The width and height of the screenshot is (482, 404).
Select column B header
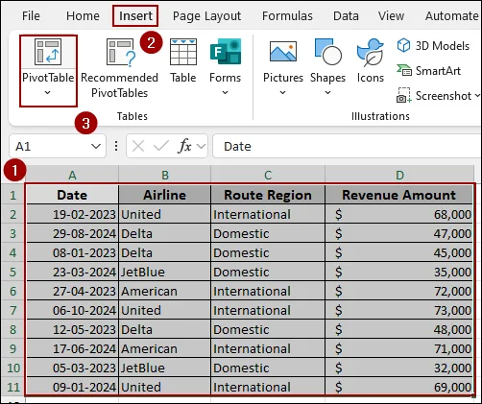165,175
